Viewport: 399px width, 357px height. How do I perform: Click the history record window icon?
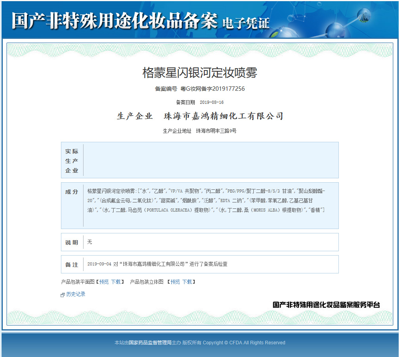coord(63,295)
